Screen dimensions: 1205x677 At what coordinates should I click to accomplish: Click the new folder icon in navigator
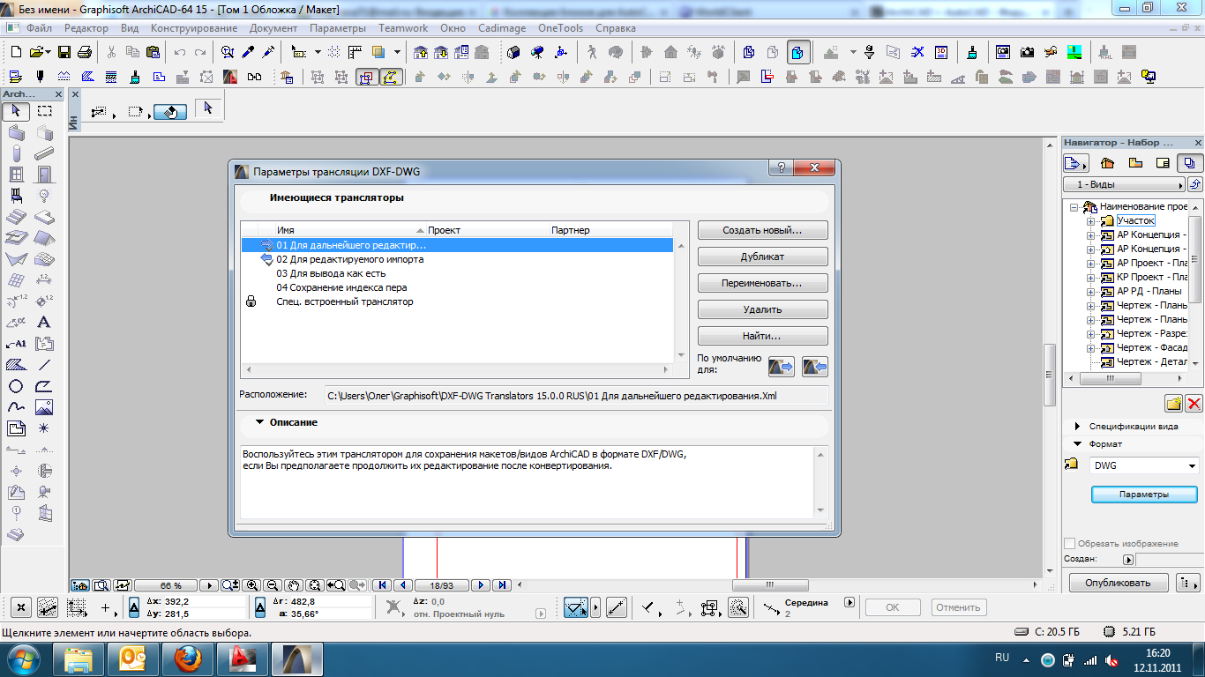coord(1174,404)
